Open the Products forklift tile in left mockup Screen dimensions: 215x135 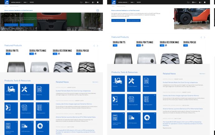pos(11,92)
